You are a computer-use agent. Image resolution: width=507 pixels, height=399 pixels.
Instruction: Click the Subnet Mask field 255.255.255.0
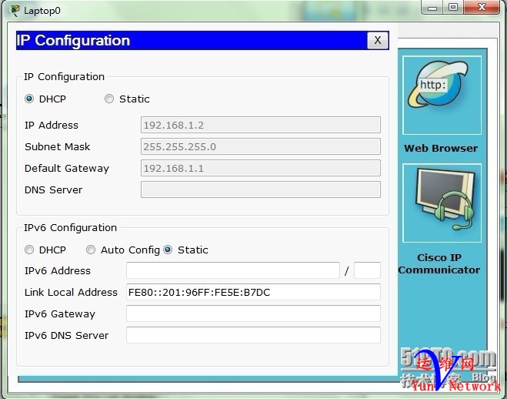[261, 146]
